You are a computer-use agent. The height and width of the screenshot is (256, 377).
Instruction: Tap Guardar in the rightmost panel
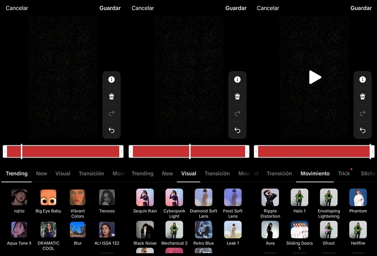pos(361,8)
